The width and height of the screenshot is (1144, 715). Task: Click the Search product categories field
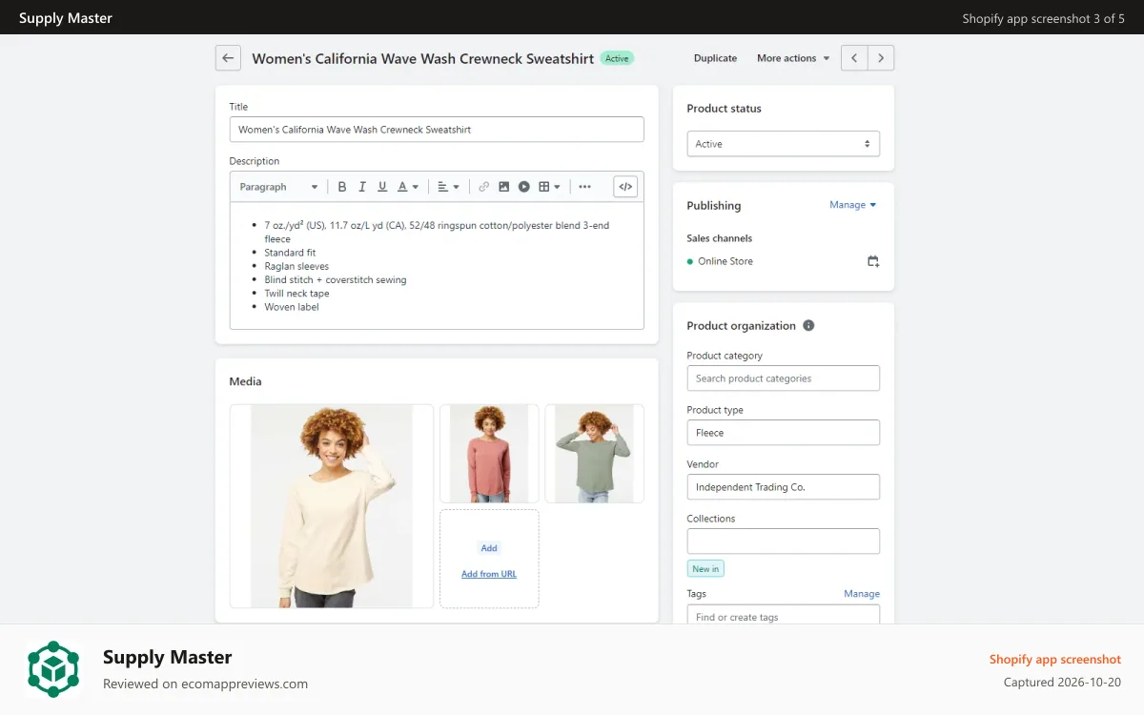[x=784, y=378]
